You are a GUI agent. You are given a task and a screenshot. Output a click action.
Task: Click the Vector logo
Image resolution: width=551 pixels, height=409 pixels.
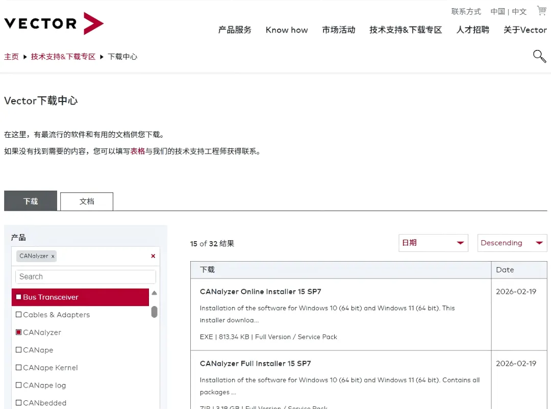coord(54,23)
